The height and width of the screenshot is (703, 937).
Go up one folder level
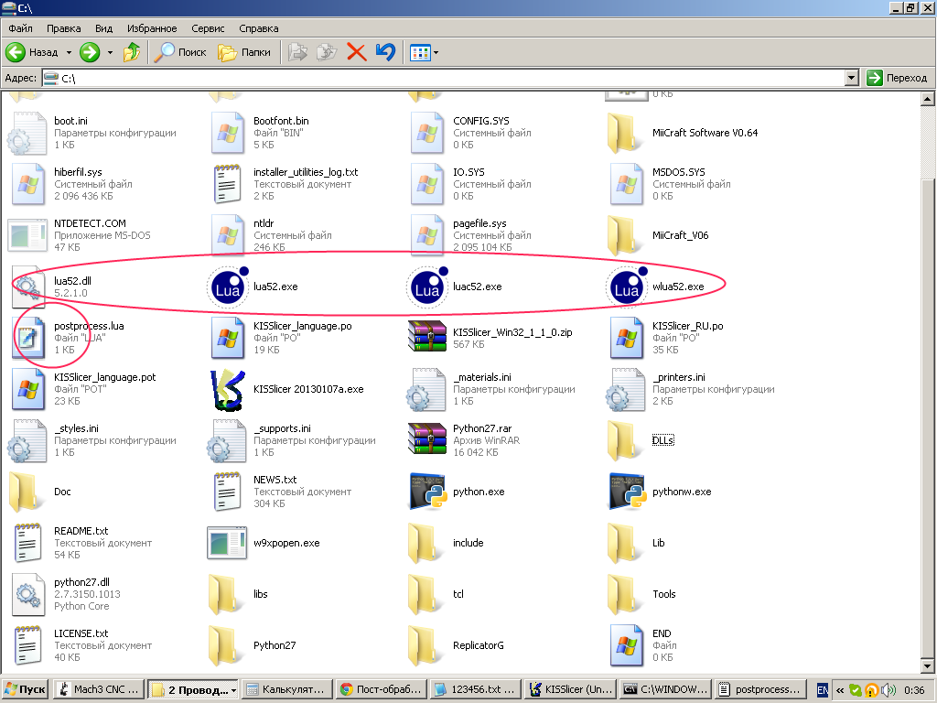[x=132, y=52]
